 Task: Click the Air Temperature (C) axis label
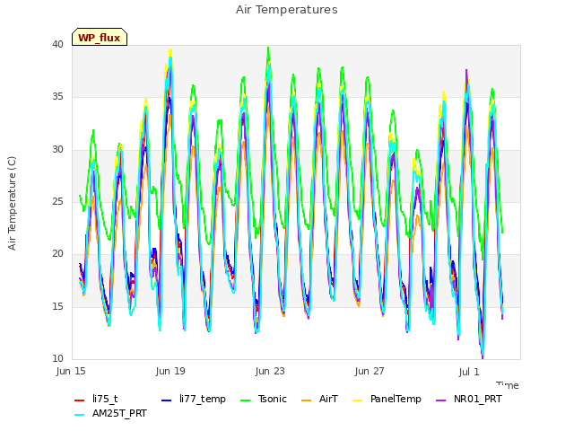tap(12, 204)
